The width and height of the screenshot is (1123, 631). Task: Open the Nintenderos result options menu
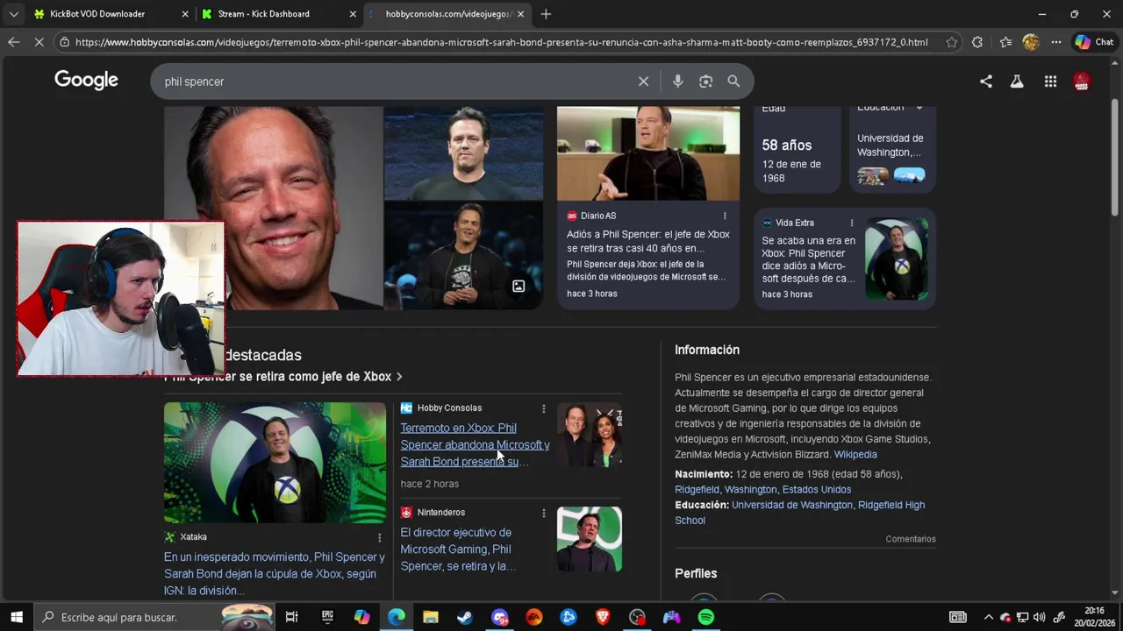point(543,513)
